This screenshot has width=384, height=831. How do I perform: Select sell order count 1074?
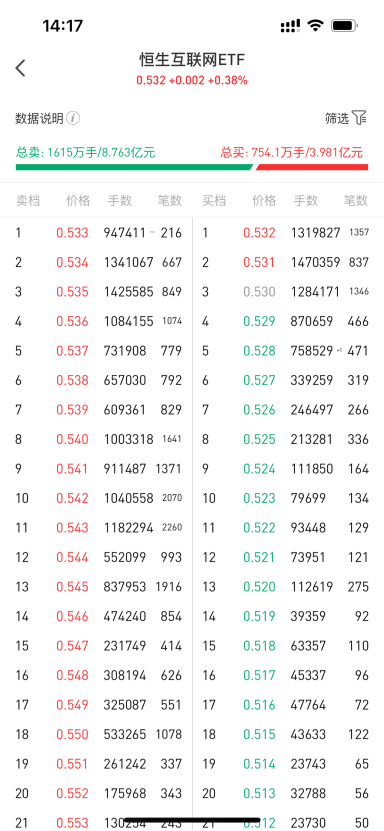tap(172, 321)
